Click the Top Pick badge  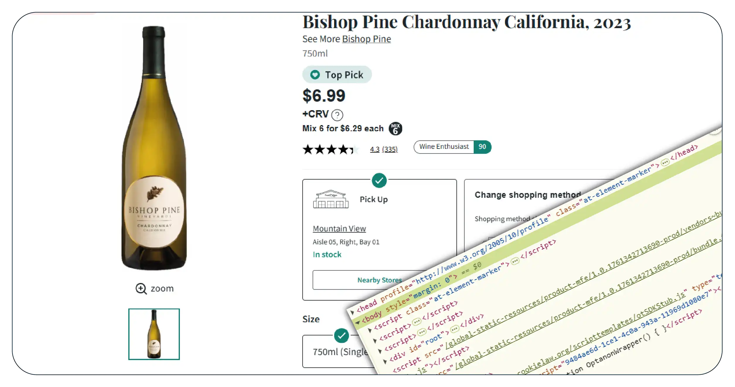(x=337, y=75)
